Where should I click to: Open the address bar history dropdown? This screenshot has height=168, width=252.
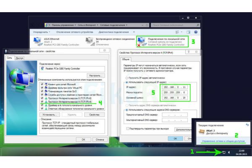click(142, 25)
